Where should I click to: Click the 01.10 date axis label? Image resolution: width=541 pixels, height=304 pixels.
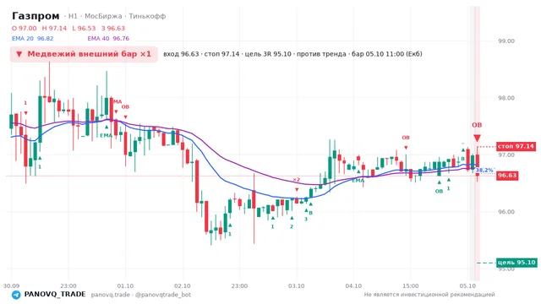125,286
